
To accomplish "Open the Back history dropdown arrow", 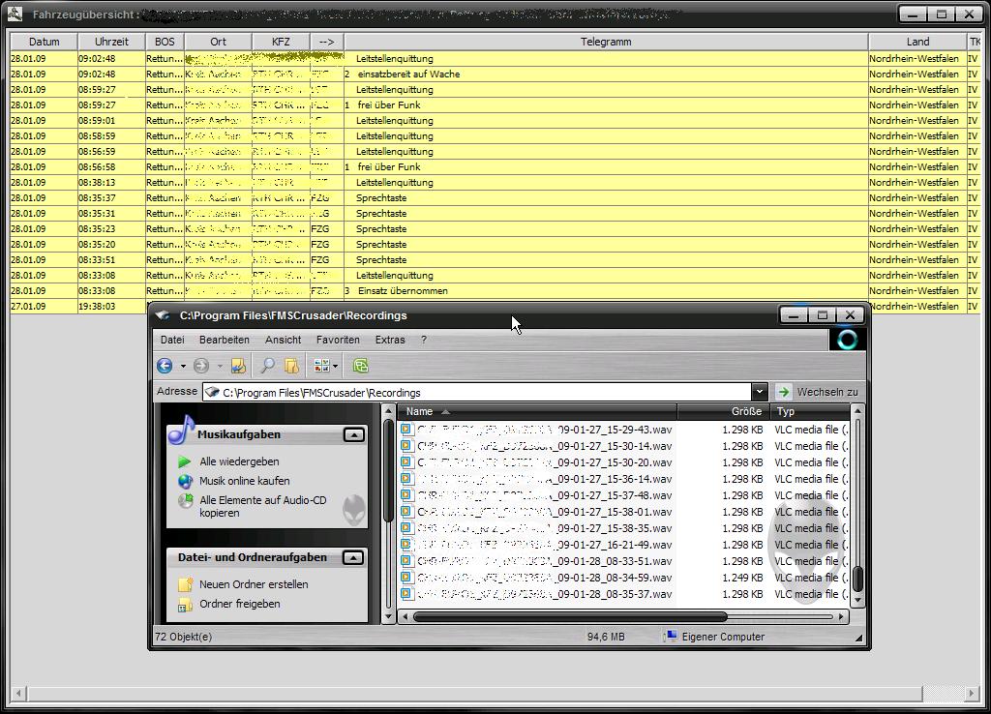I will click(183, 366).
